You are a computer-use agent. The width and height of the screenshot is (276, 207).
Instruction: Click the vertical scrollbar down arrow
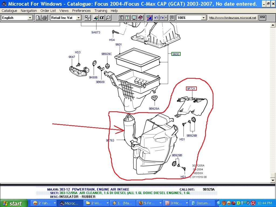[x=273, y=180]
